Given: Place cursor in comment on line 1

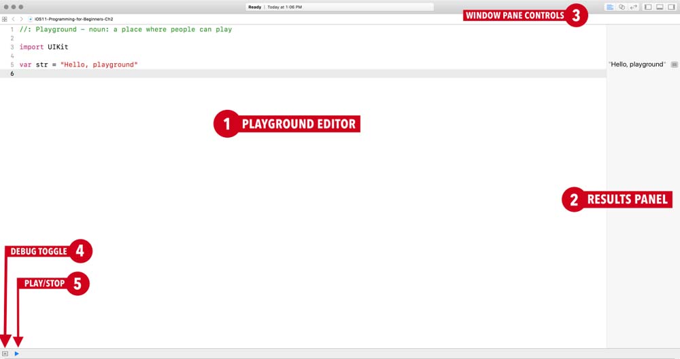Looking at the screenshot, I should tap(126, 29).
